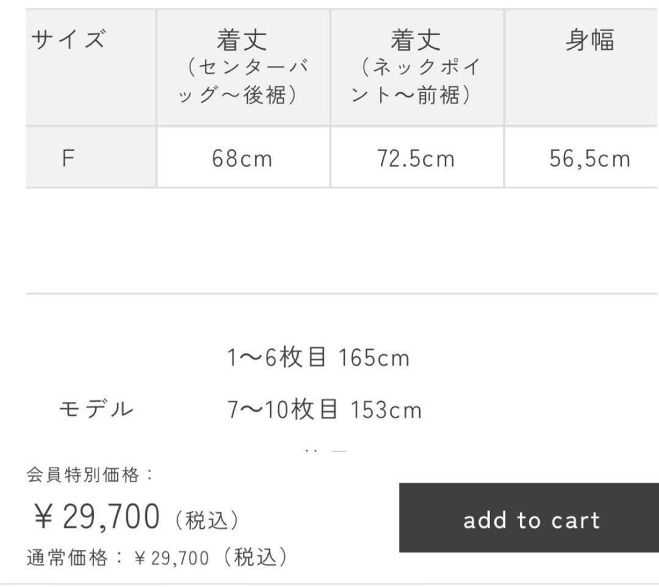Click the large ¥29,700 member price

pos(96,517)
